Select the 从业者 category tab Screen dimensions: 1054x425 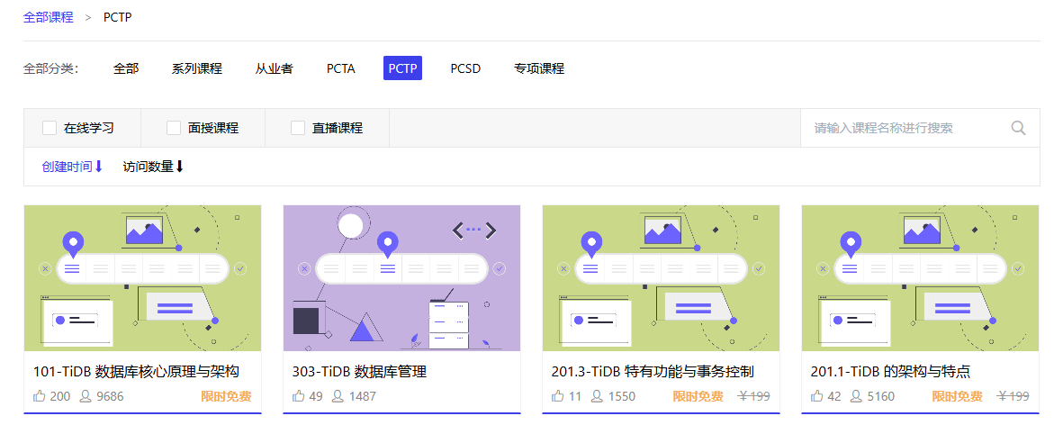[275, 68]
